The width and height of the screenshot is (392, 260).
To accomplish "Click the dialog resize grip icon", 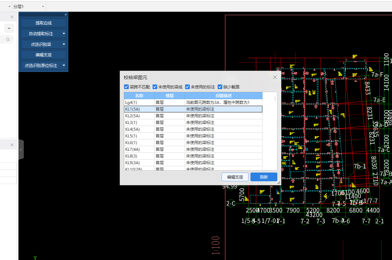I will coord(279,183).
